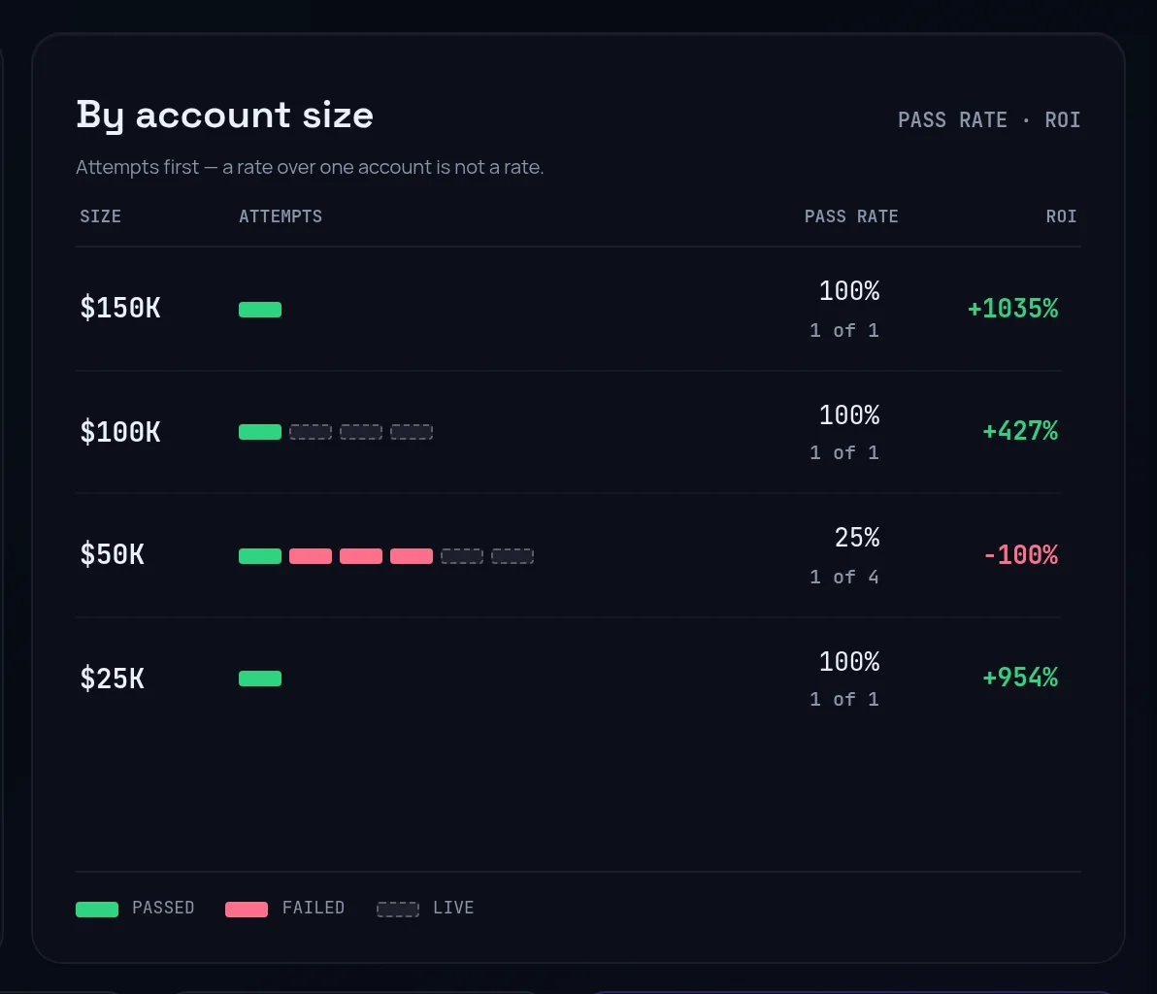This screenshot has width=1157, height=994.
Task: Click the ATTEMPTS column header
Action: point(281,216)
